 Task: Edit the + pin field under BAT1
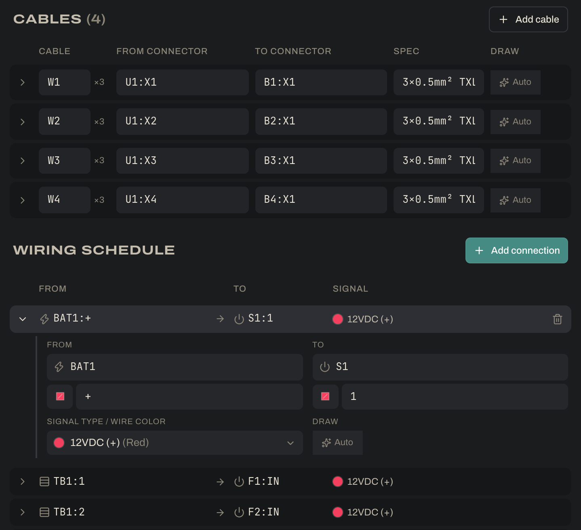[x=189, y=396]
